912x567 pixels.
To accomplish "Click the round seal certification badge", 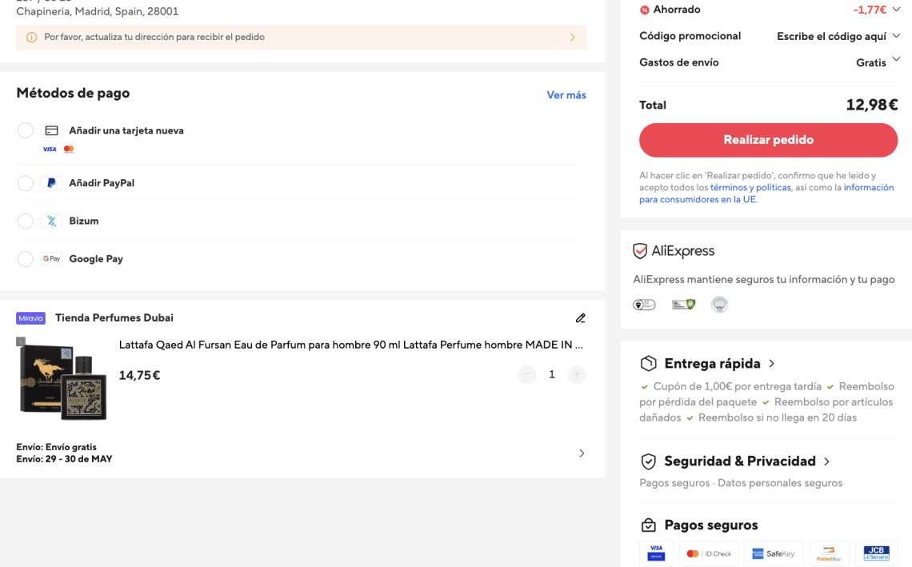I will point(719,304).
